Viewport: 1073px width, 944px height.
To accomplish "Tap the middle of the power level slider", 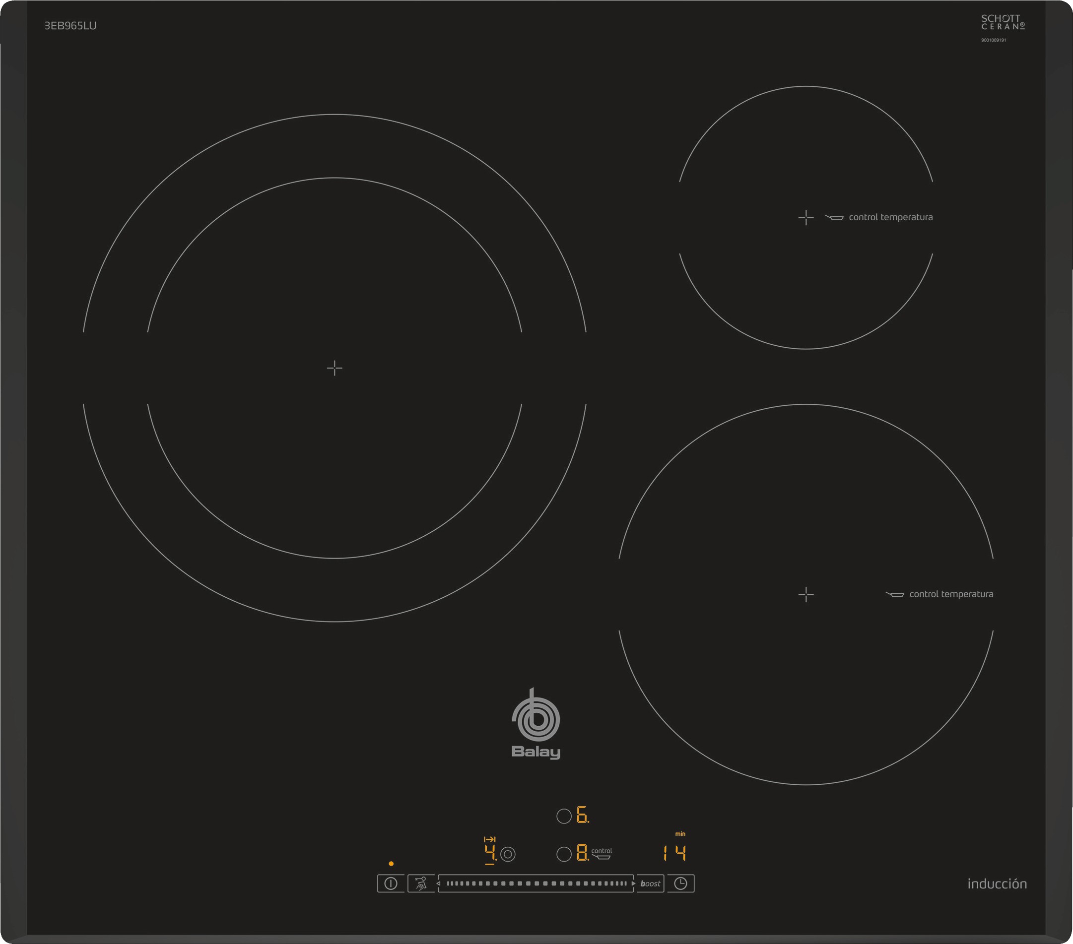I will click(536, 883).
